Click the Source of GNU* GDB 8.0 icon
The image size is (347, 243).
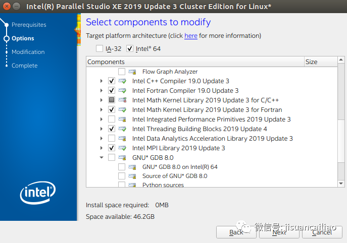(x=132, y=176)
